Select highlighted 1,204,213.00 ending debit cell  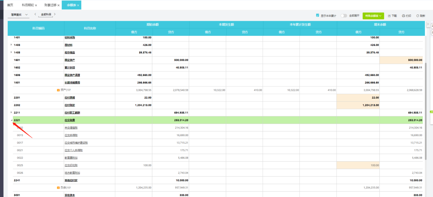click(x=358, y=105)
